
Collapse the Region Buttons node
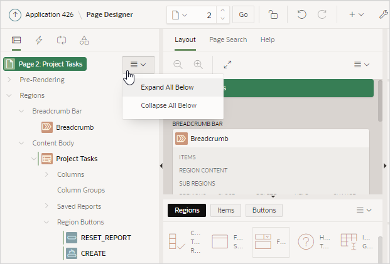(46, 222)
